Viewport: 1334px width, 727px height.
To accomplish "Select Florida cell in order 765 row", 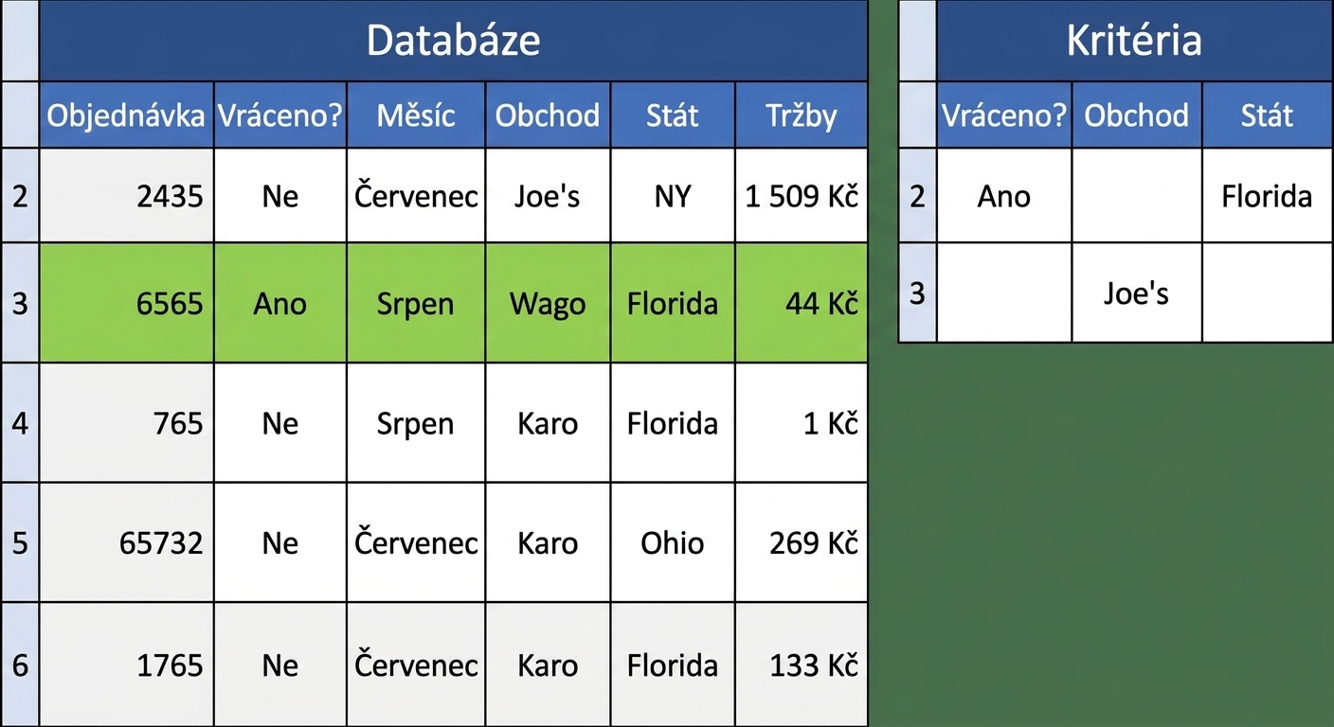I will pyautogui.click(x=673, y=423).
